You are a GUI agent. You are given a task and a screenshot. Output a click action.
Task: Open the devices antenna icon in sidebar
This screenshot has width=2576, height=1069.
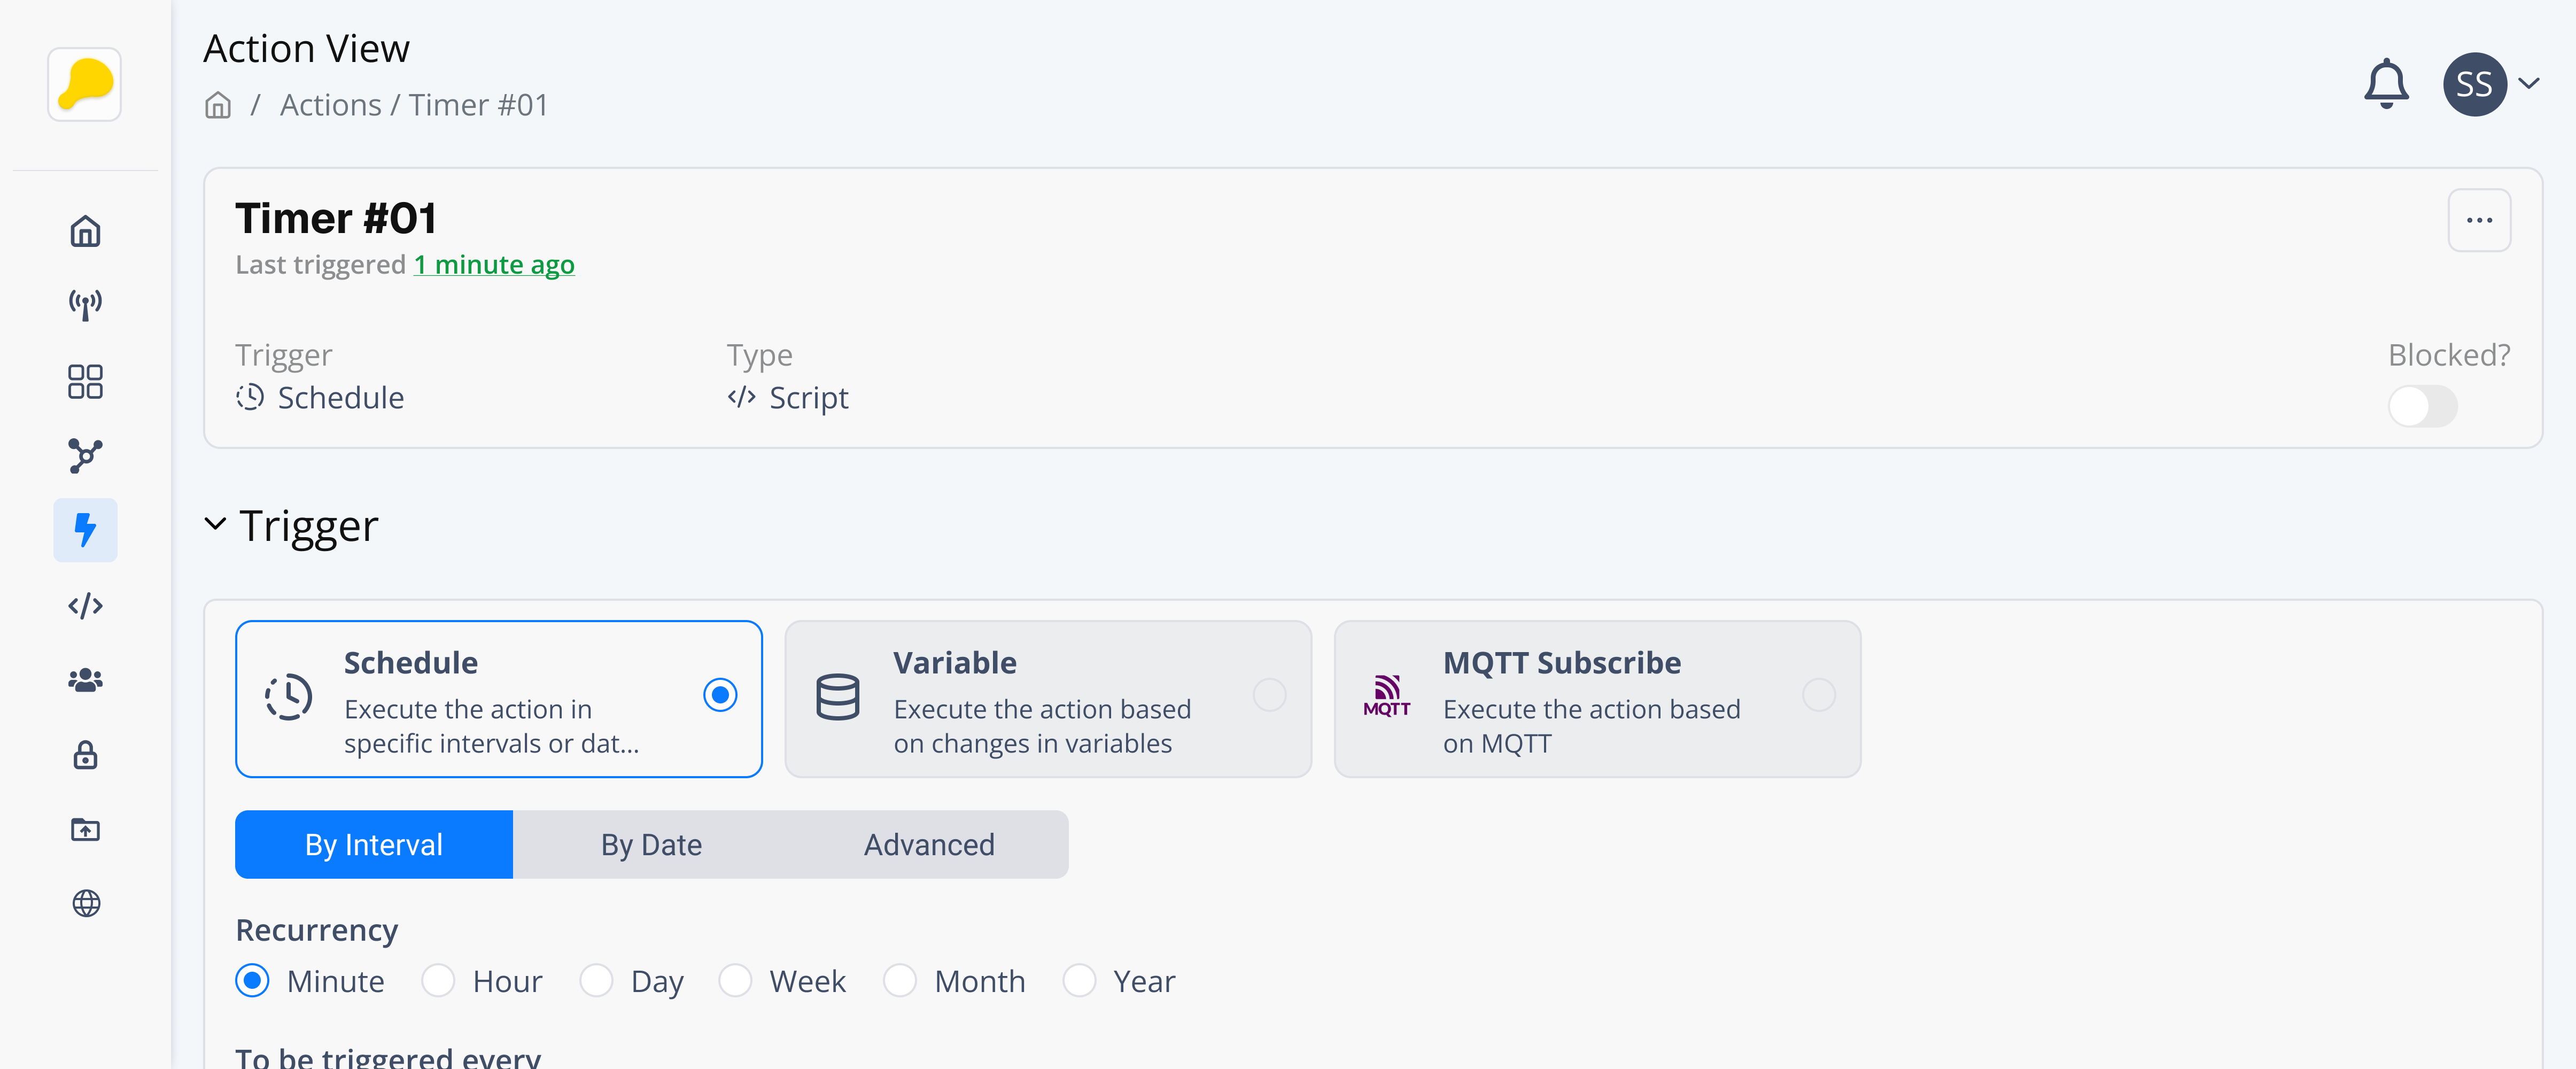[85, 305]
